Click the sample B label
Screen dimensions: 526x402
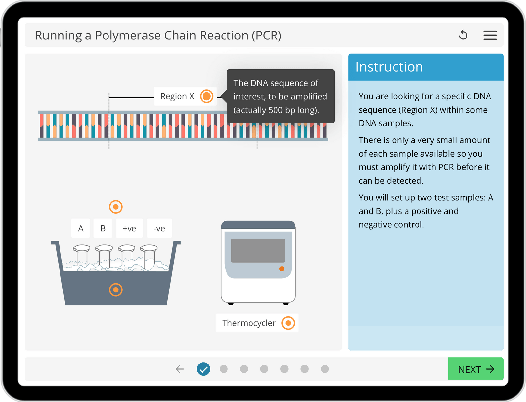(x=103, y=228)
